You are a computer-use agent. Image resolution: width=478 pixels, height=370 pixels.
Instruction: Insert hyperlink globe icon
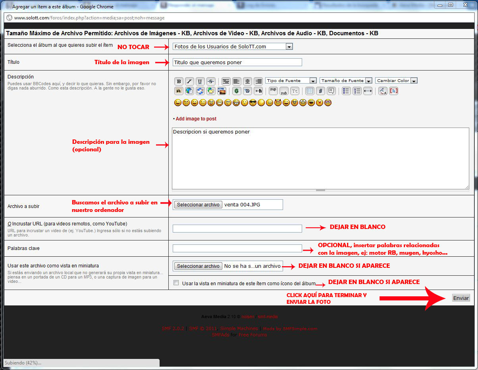[189, 91]
